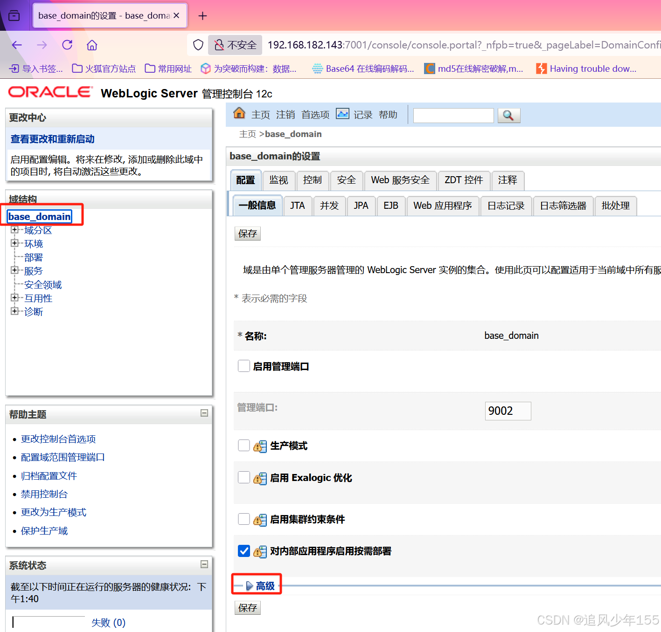Click 查看更改和重新启动 link
Screen dimensions: 661x632
(x=52, y=139)
